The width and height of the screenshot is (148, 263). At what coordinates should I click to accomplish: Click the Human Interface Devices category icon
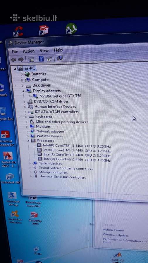tap(30, 106)
